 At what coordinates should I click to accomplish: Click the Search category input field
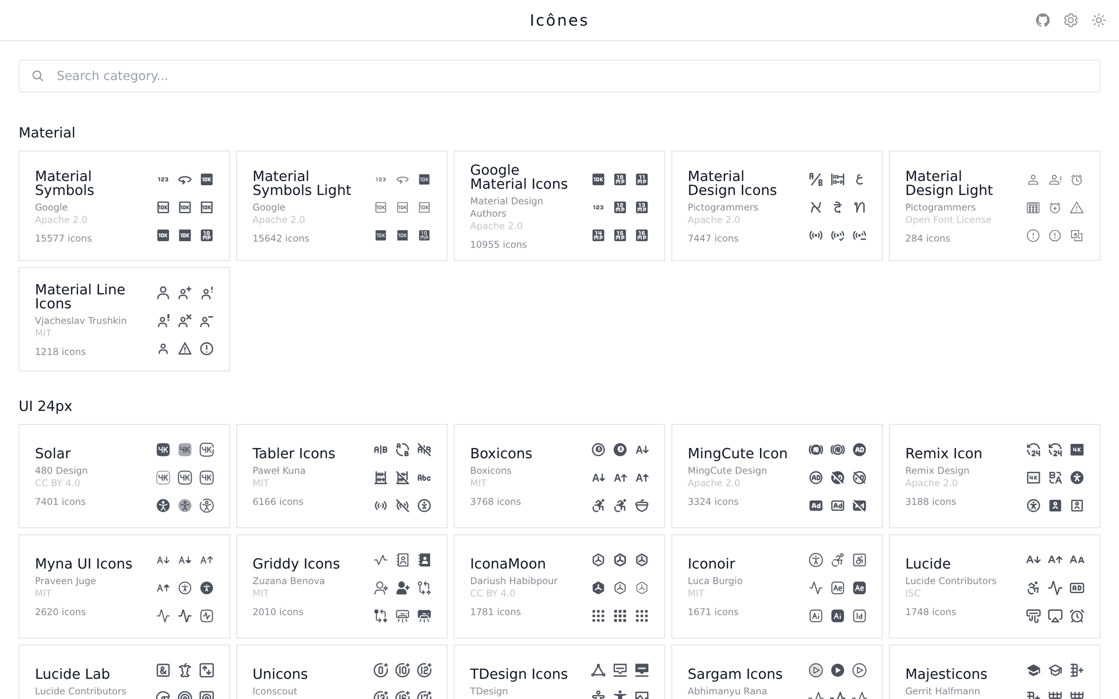click(559, 76)
